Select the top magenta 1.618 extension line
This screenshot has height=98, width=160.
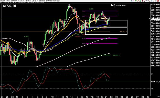coord(102,11)
